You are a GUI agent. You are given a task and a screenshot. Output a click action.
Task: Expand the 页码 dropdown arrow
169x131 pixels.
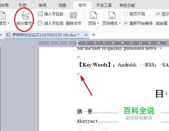point(98,23)
